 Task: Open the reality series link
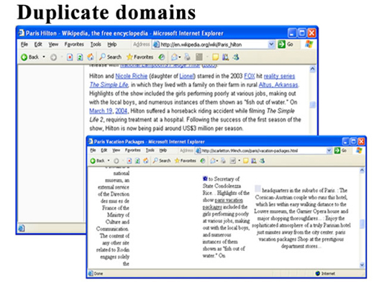[279, 76]
